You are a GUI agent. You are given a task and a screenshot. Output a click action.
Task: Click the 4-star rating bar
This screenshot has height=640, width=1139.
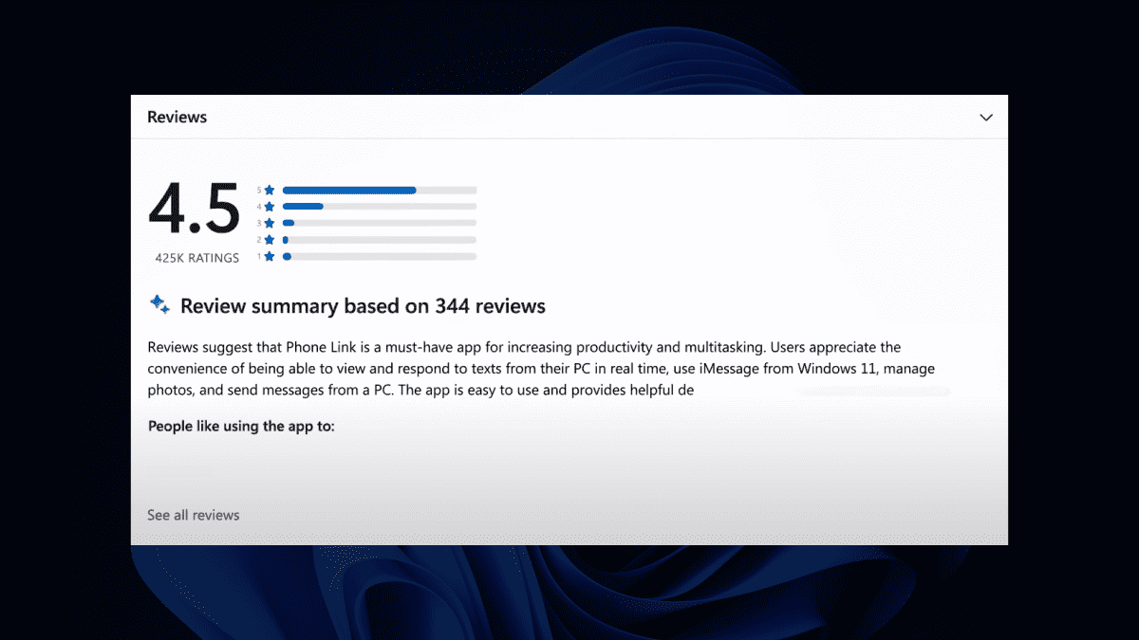point(380,206)
